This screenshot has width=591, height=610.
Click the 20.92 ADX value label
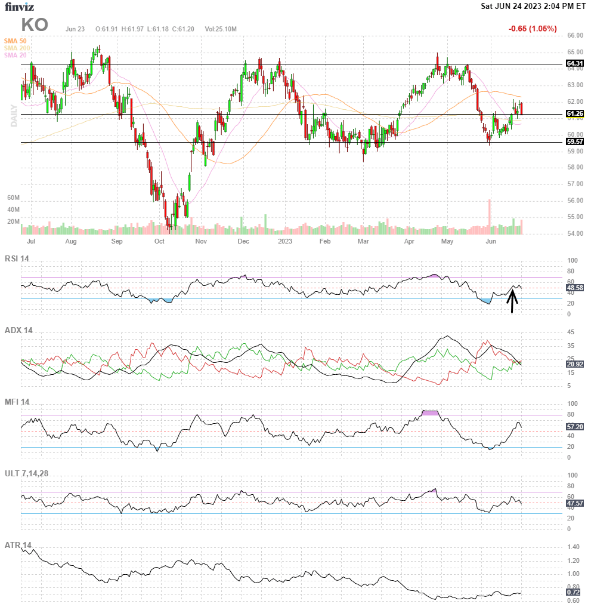pos(575,364)
